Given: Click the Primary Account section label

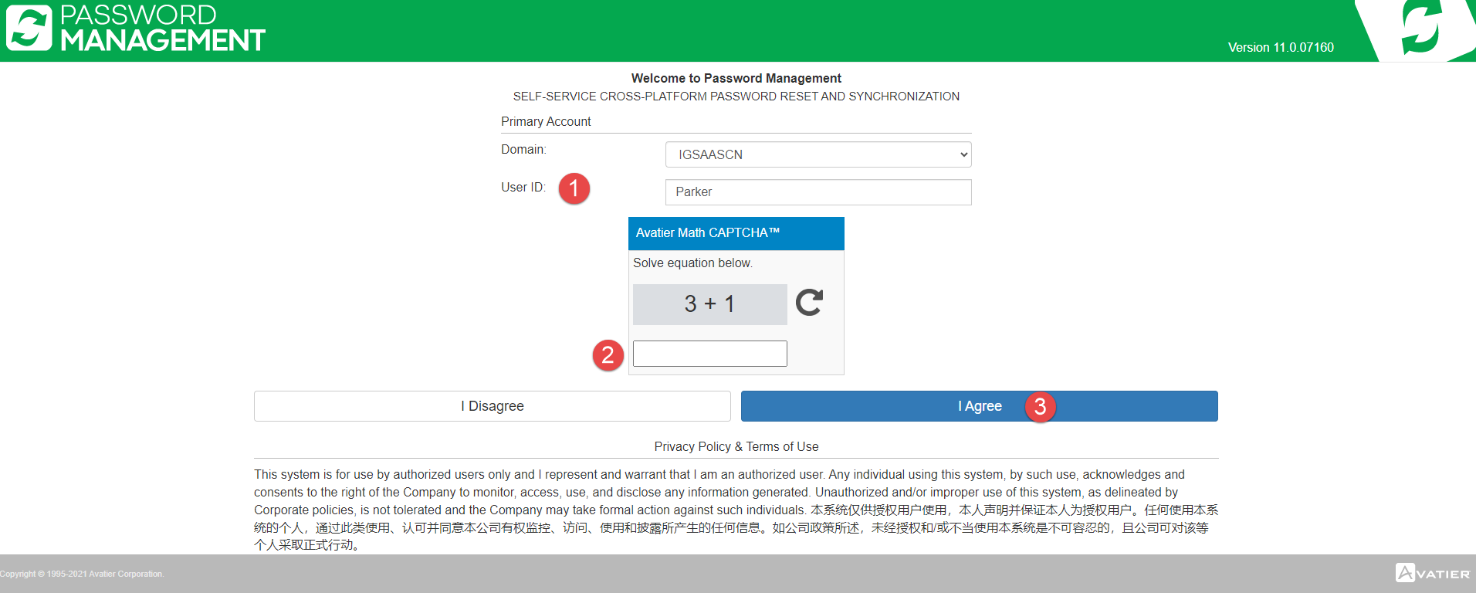Looking at the screenshot, I should (546, 121).
